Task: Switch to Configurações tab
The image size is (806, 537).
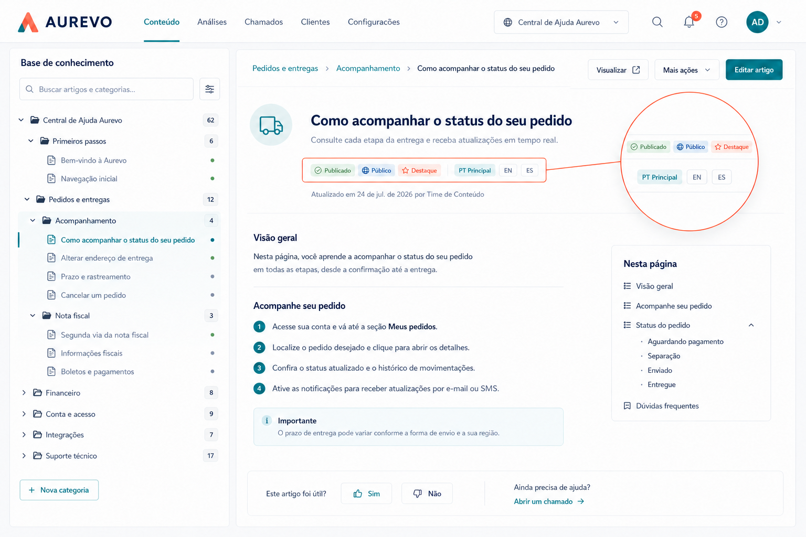Action: 374,22
